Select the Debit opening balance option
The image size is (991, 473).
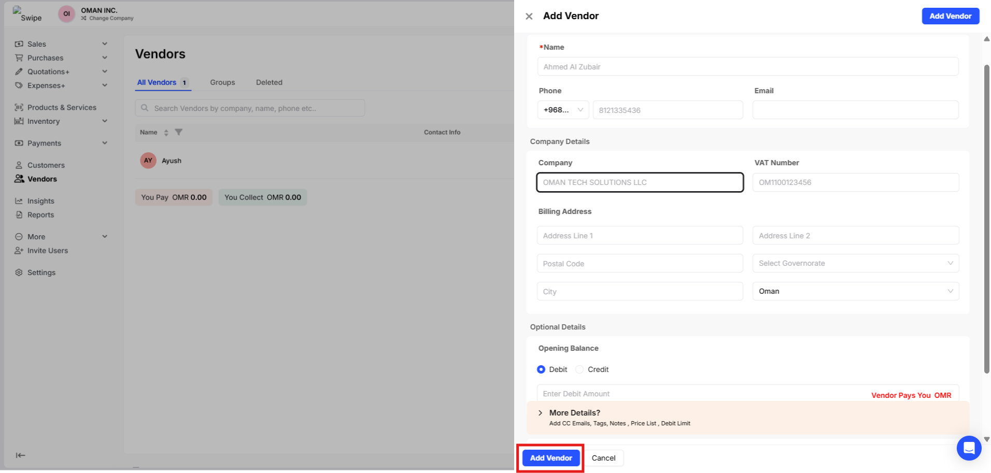click(541, 369)
